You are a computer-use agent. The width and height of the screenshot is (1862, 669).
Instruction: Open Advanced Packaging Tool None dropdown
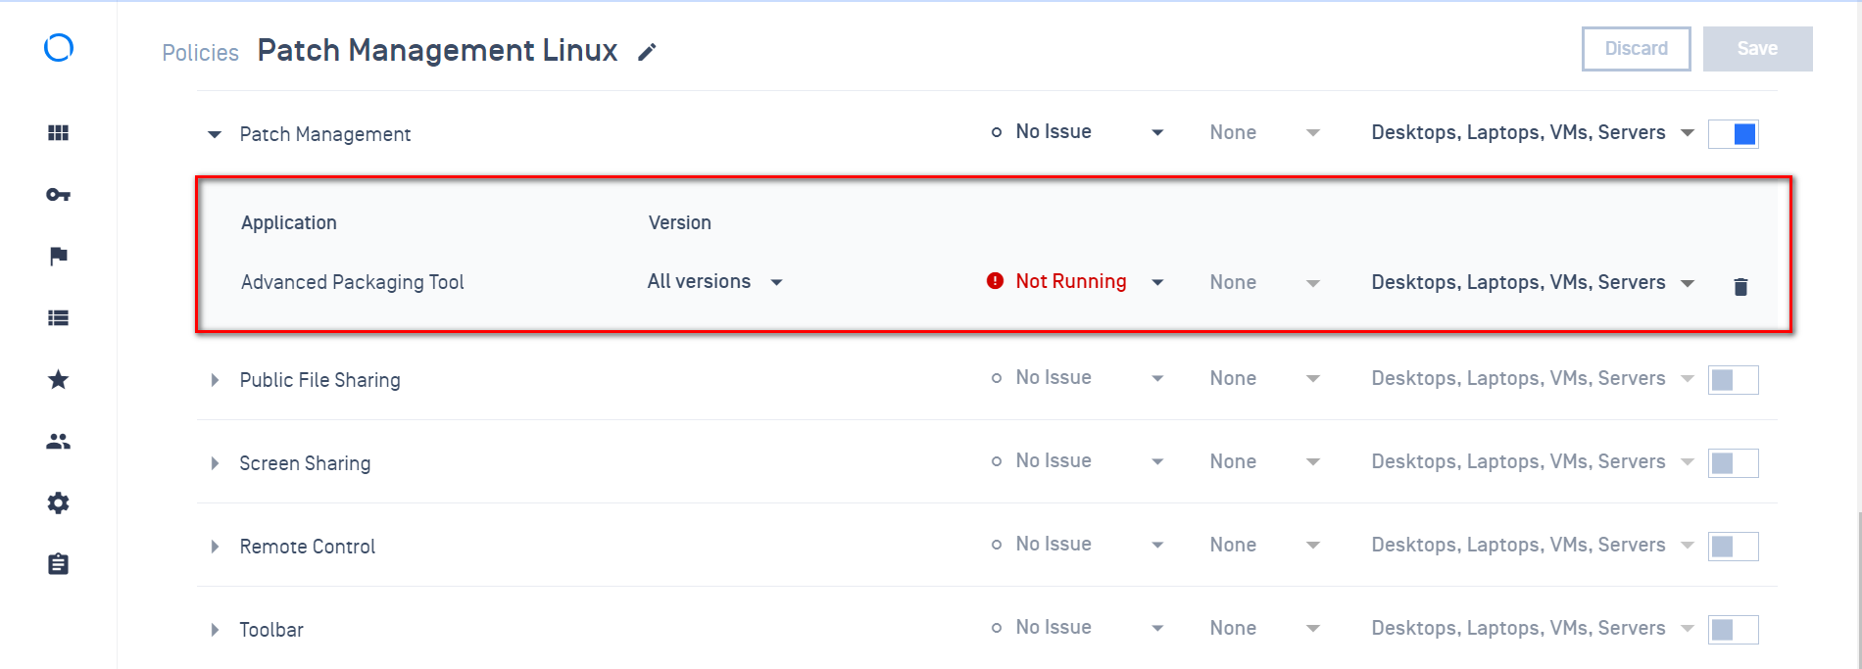click(x=1265, y=283)
